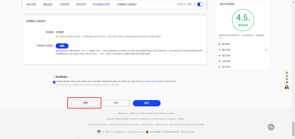
Task: Open the listing related policies link
Action: pos(148,81)
